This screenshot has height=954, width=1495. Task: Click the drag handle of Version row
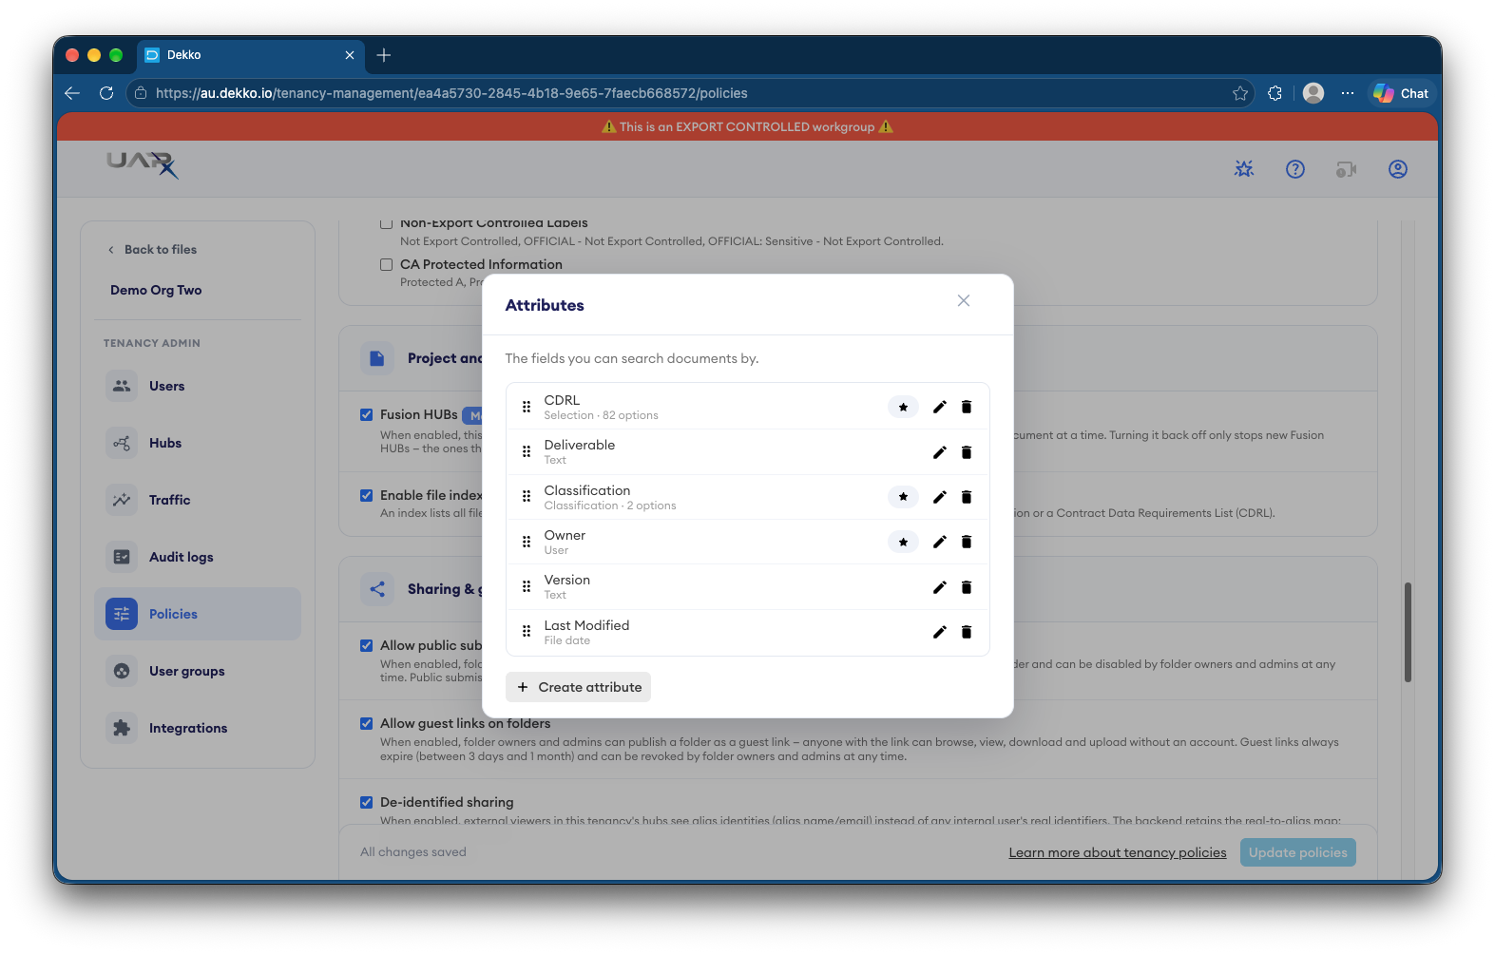(x=527, y=587)
